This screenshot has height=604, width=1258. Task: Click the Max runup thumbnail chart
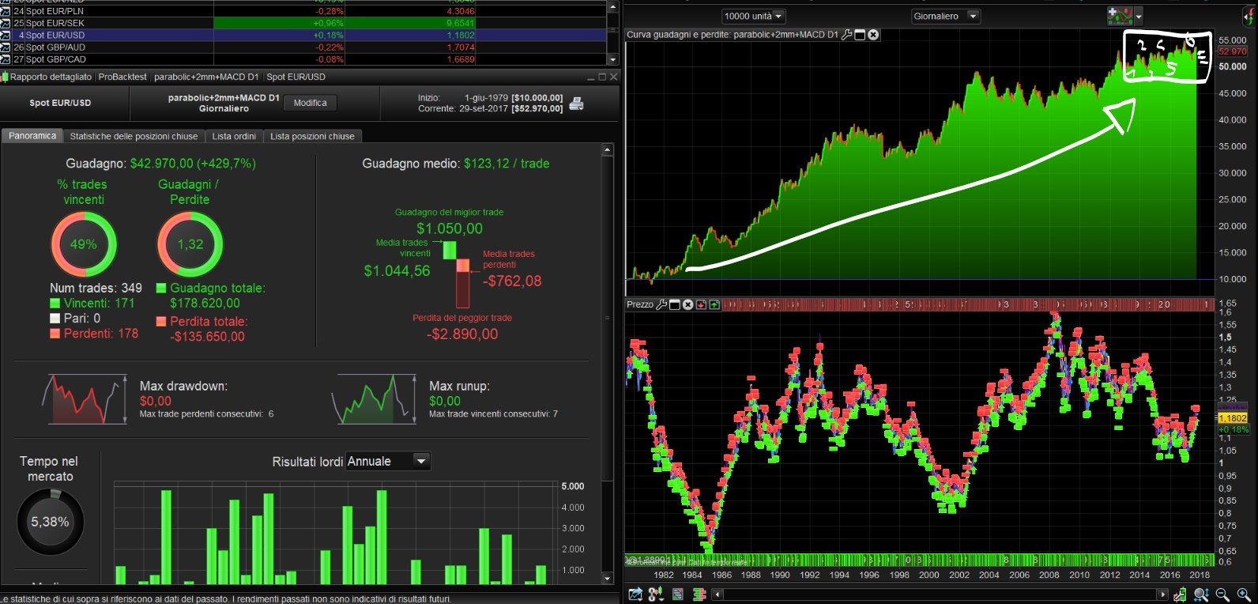pos(375,399)
